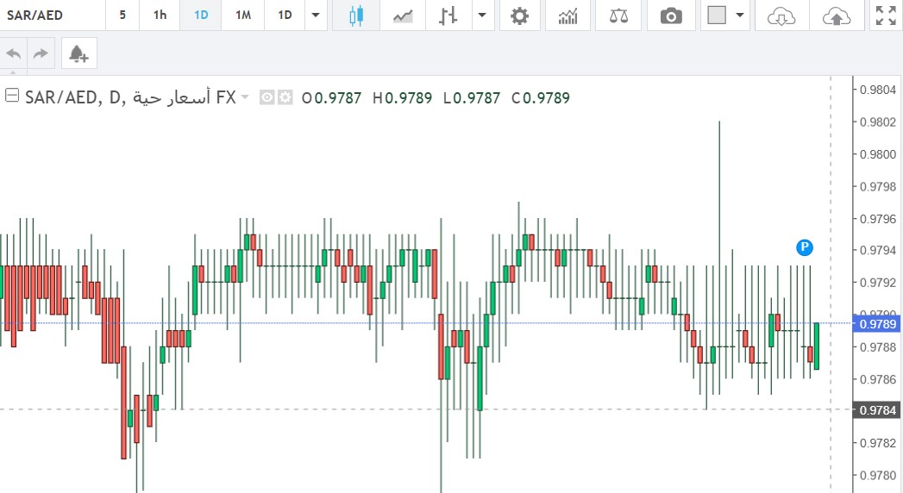Click the SAR/AED, D legend title
The width and height of the screenshot is (903, 493).
(131, 97)
